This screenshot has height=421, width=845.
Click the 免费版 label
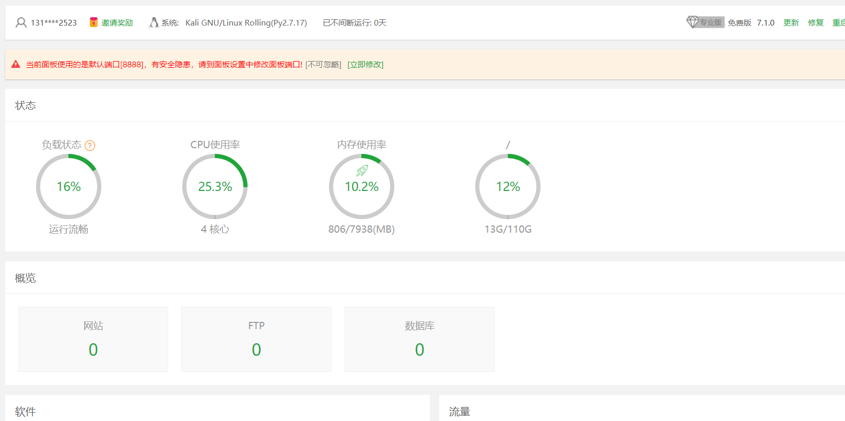tap(740, 23)
